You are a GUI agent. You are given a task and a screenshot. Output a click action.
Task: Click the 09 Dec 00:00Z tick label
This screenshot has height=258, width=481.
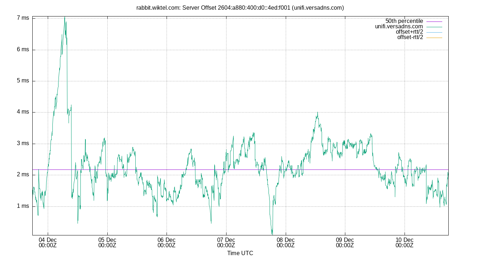(345, 242)
